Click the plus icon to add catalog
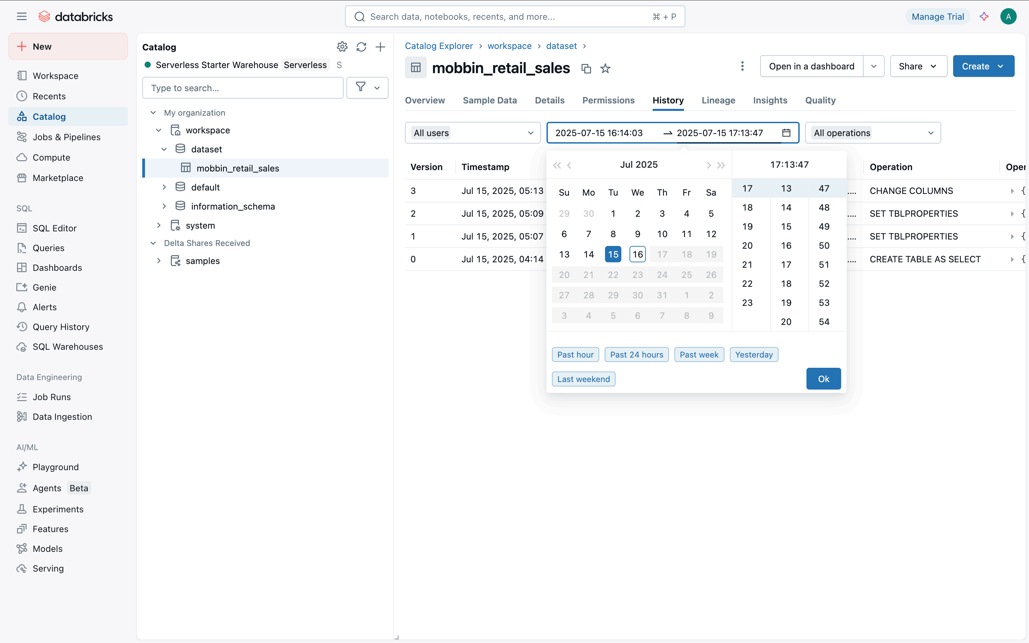The image size is (1029, 643). coord(380,47)
